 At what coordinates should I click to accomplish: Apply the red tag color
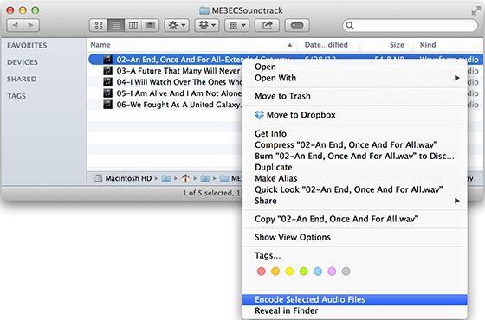(261, 272)
